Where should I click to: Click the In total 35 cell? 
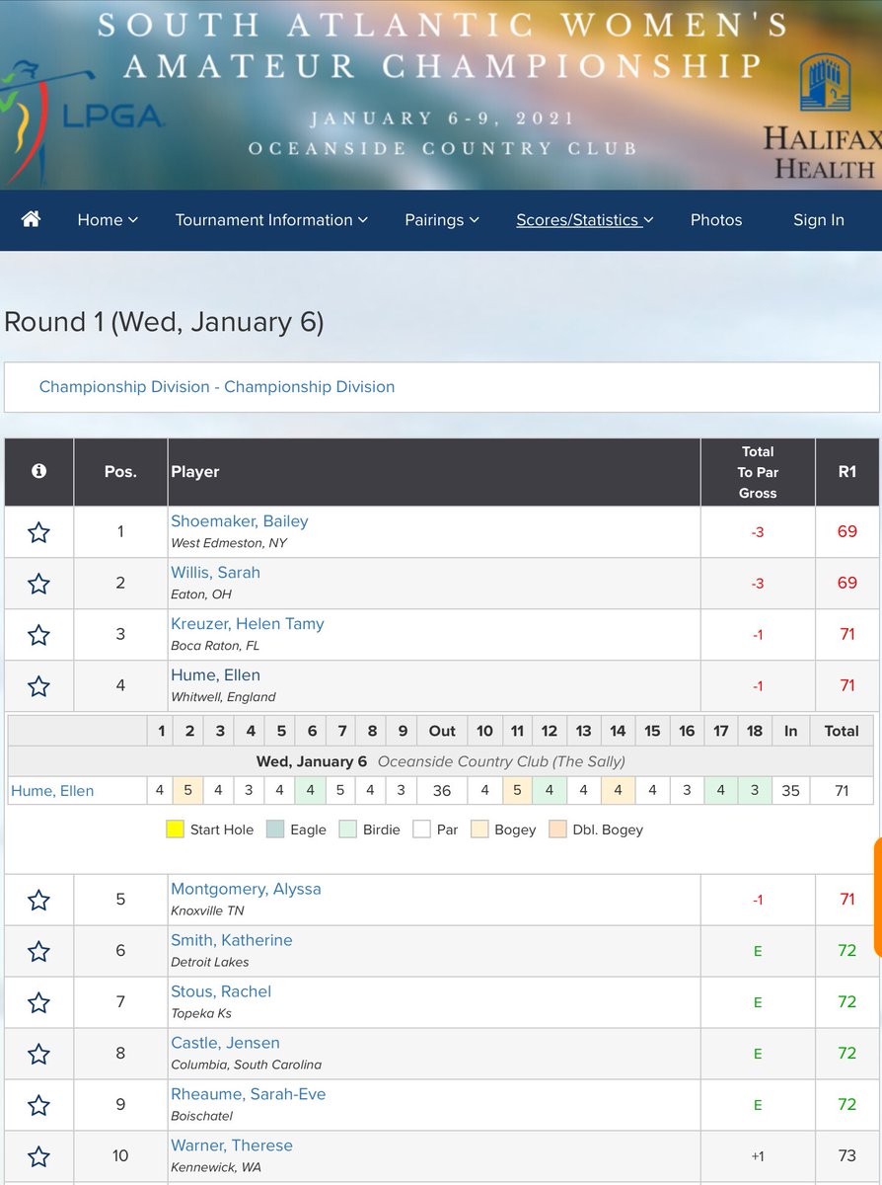790,790
